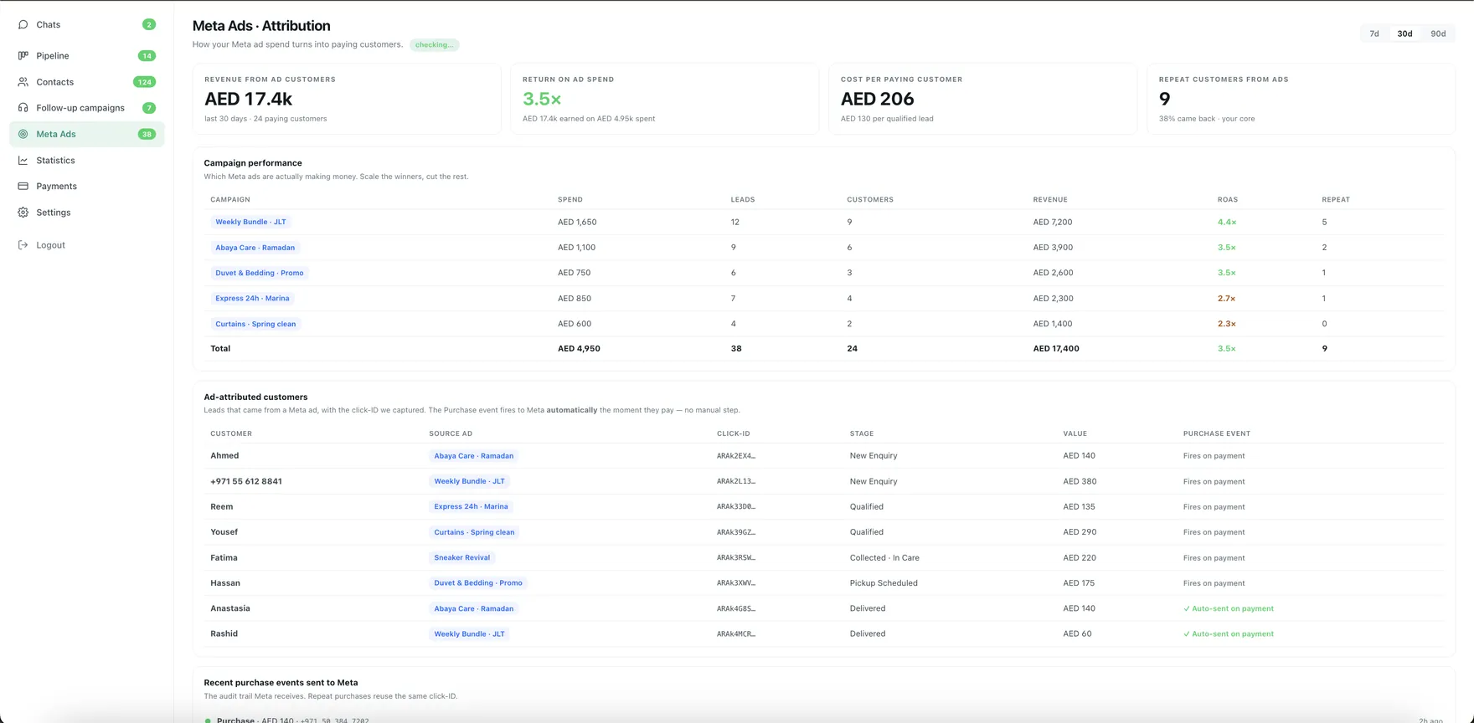Select customer +971 55 612 8841
This screenshot has height=723, width=1474.
point(246,481)
